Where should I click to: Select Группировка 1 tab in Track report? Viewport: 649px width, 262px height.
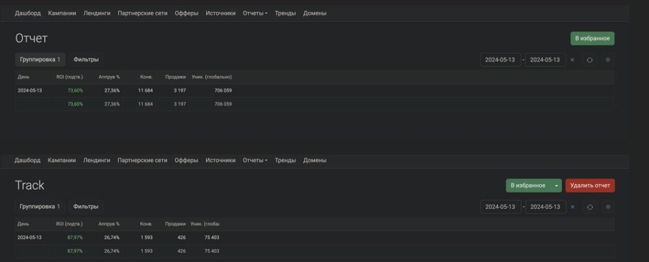click(40, 206)
